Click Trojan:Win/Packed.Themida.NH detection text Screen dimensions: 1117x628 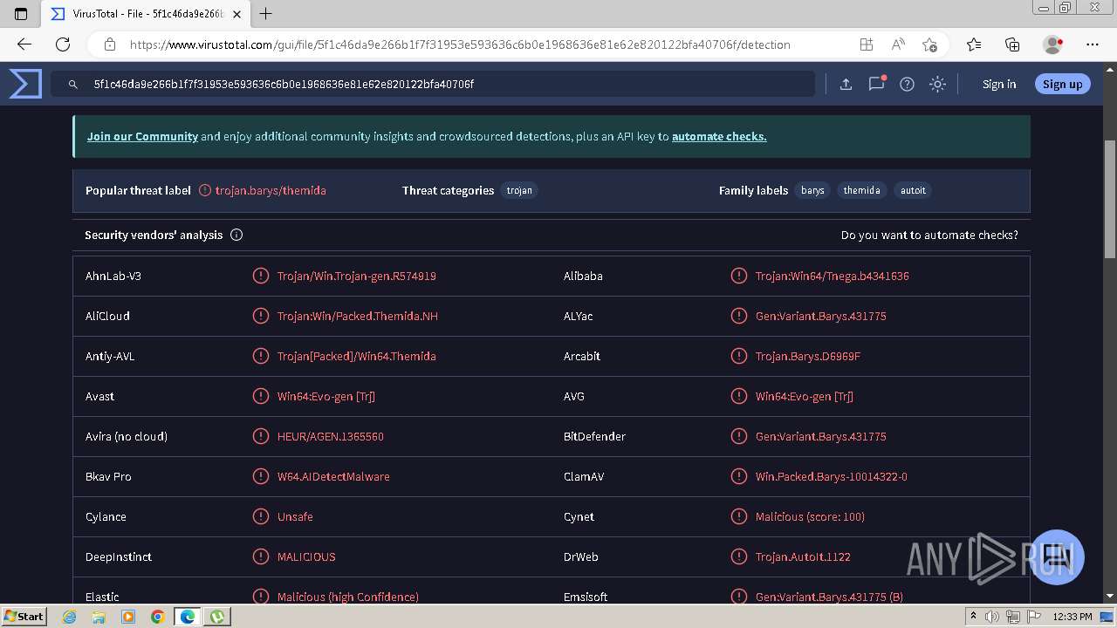pos(358,316)
